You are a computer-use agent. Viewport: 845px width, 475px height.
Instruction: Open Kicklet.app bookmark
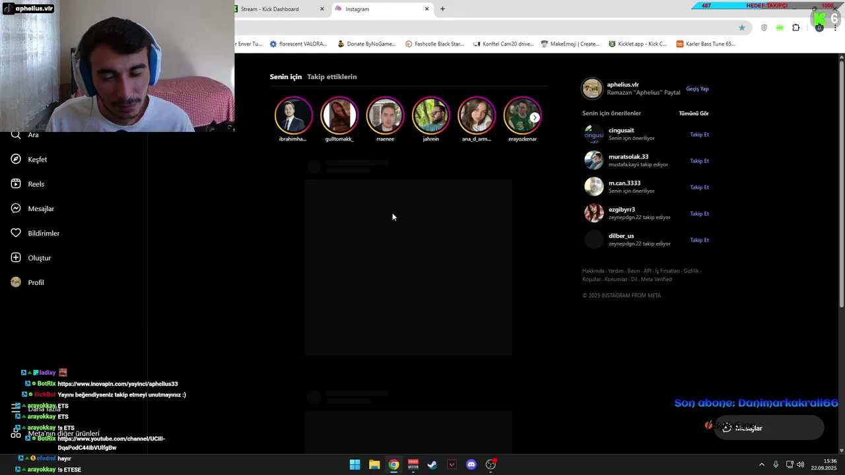click(638, 44)
